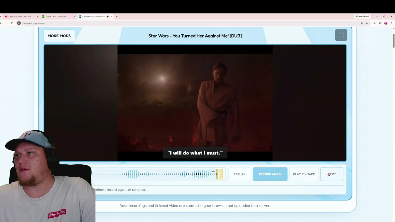Click the recorded waveform timeline
395x222 pixels.
(159, 174)
